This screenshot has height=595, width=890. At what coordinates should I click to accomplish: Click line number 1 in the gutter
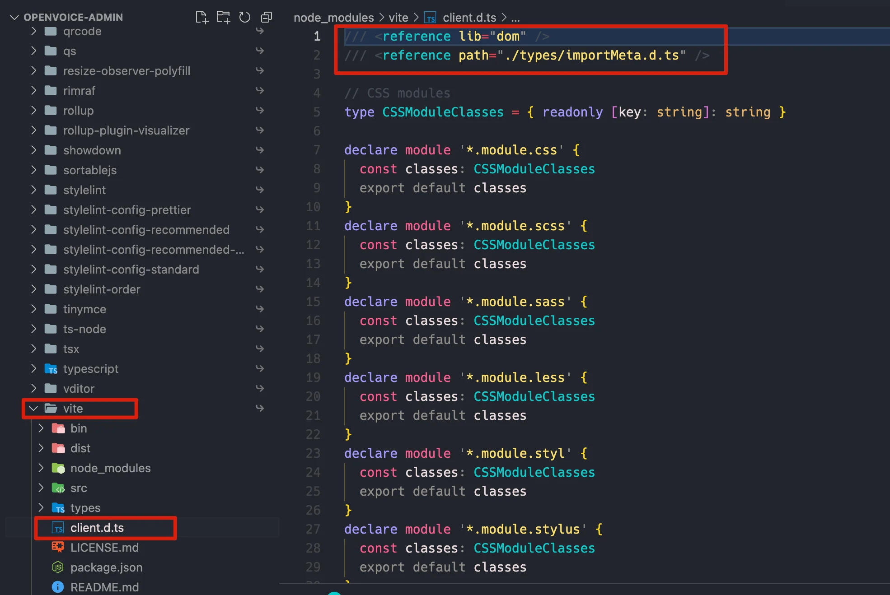tap(317, 36)
